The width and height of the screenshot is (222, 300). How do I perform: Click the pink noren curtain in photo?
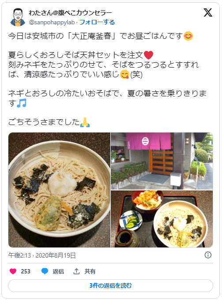148,141
